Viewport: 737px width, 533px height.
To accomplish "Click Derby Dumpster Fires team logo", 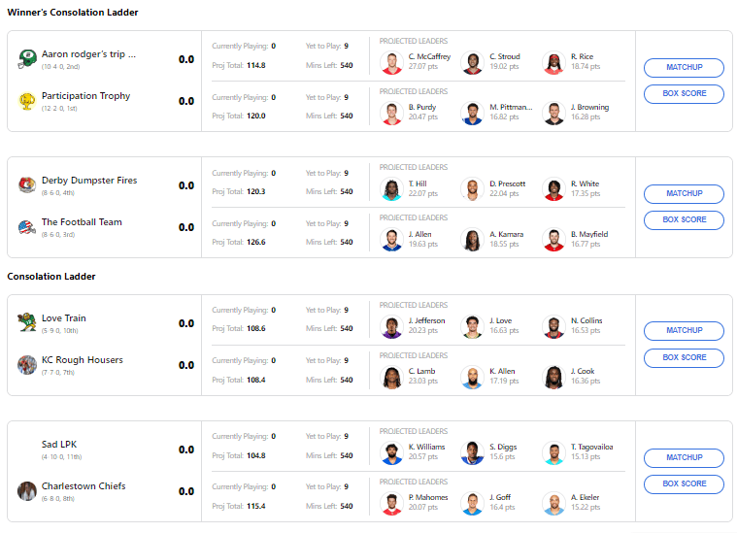I will tap(27, 185).
